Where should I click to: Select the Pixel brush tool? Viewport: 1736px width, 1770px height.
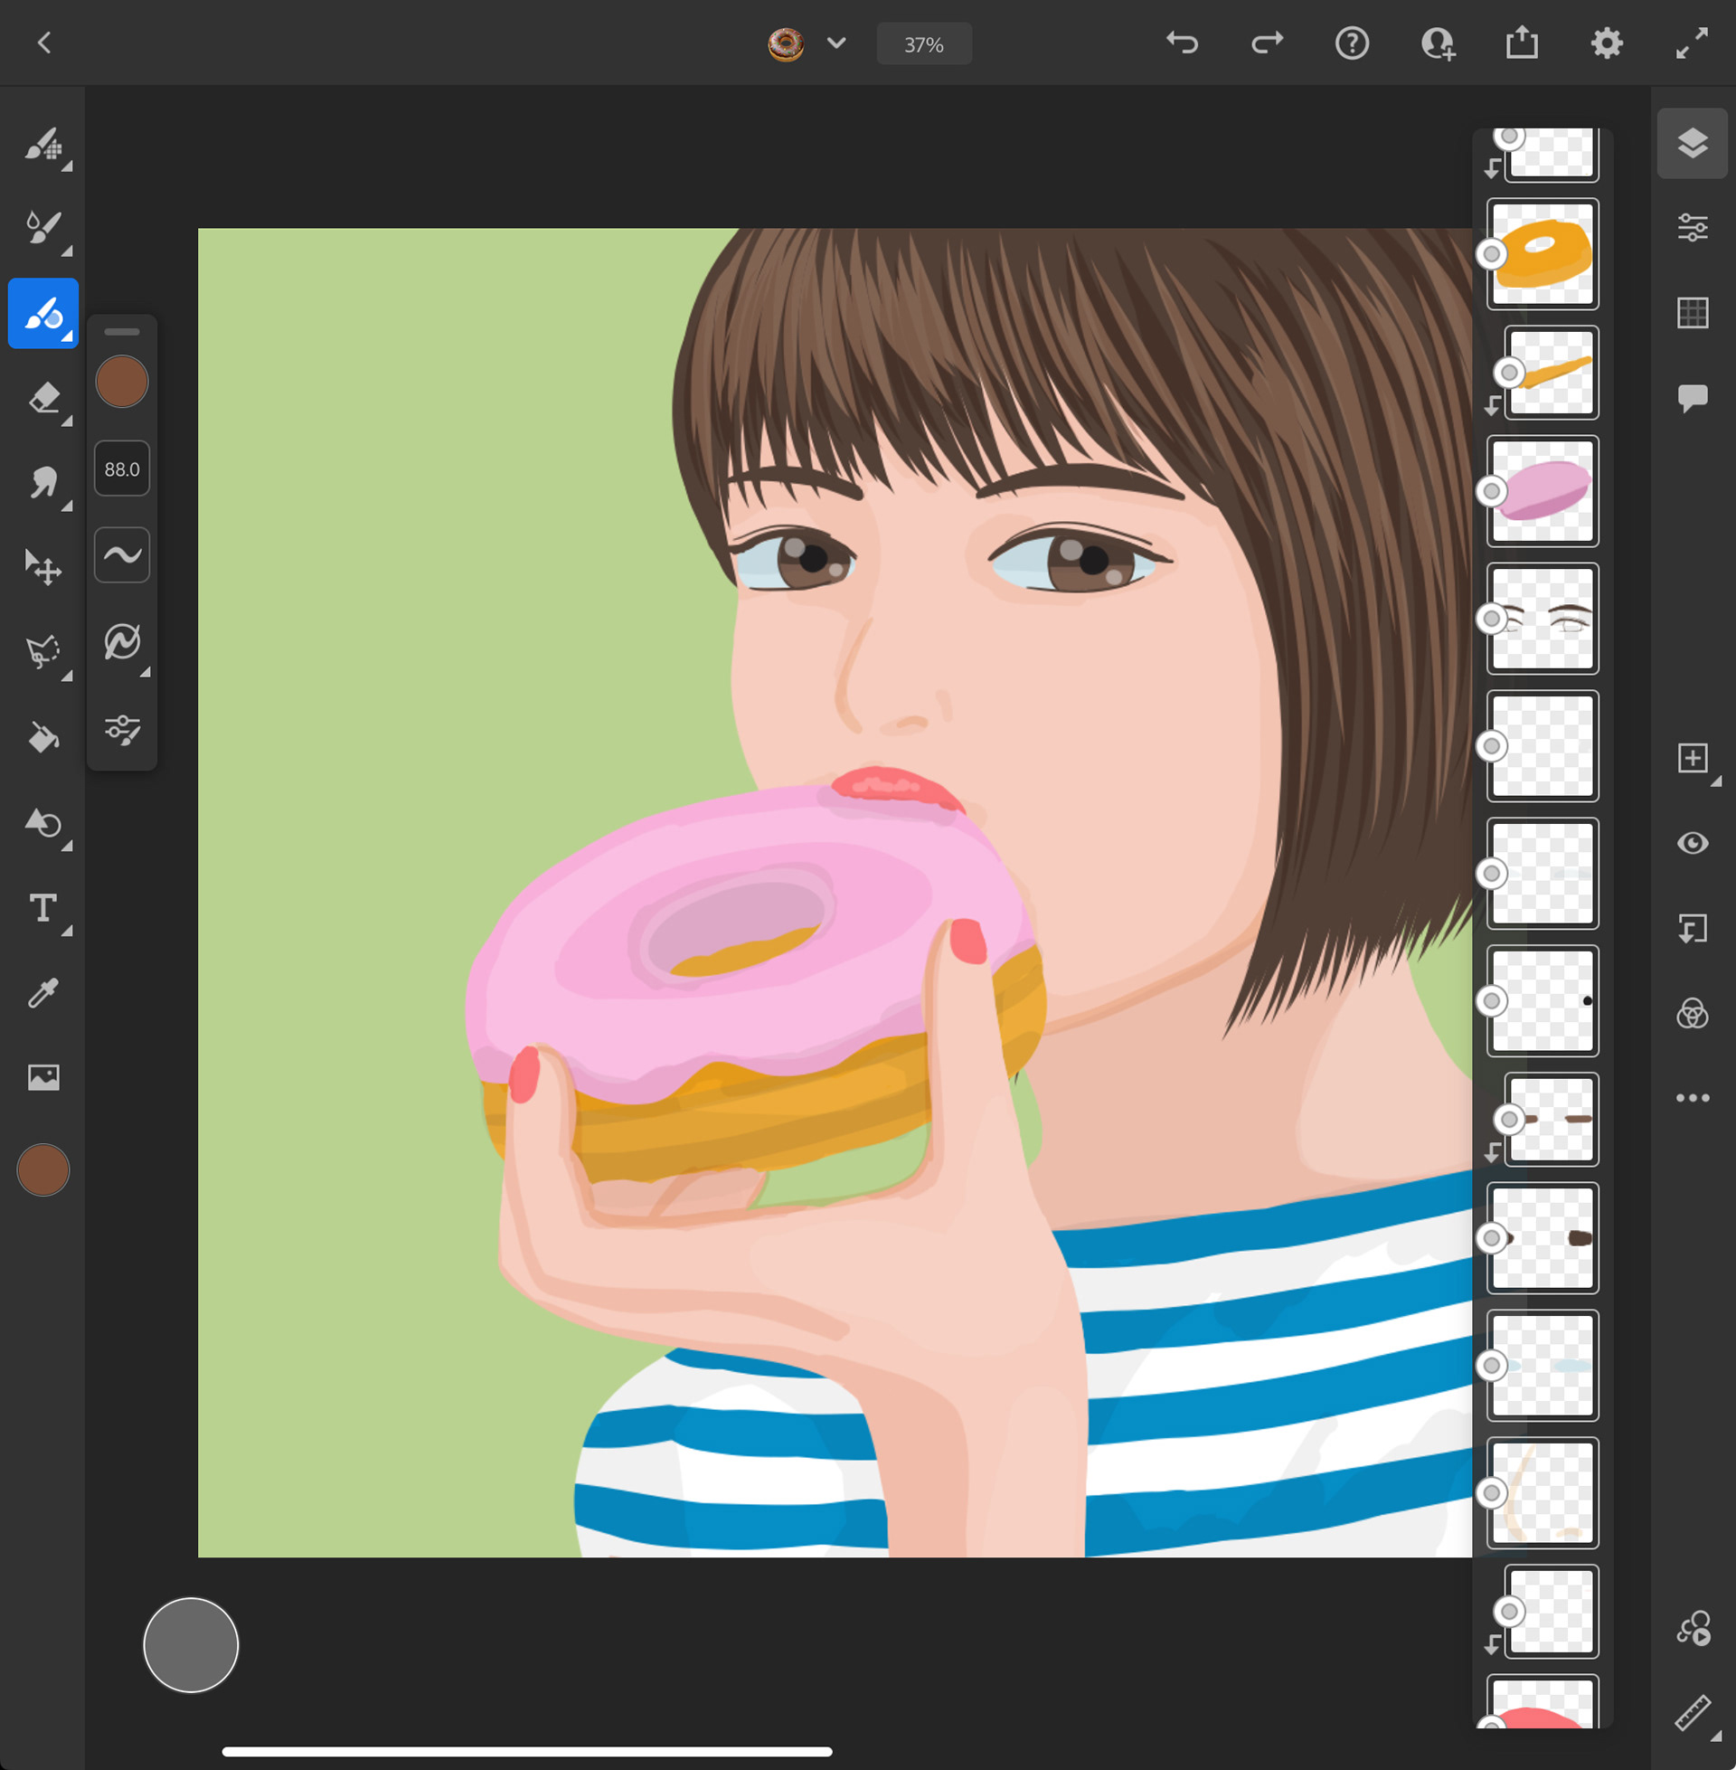42,144
